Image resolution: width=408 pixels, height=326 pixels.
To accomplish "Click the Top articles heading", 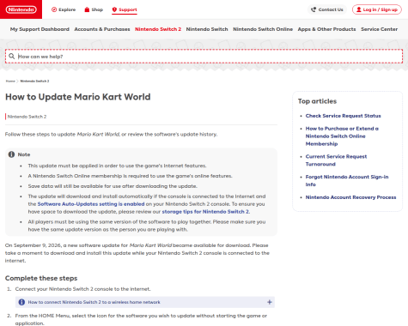I will click(x=317, y=101).
